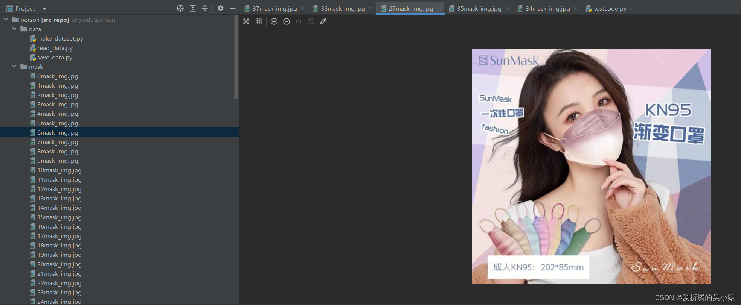The width and height of the screenshot is (741, 305).
Task: Select 7mask_img.jpg in the tree
Action: coord(58,142)
